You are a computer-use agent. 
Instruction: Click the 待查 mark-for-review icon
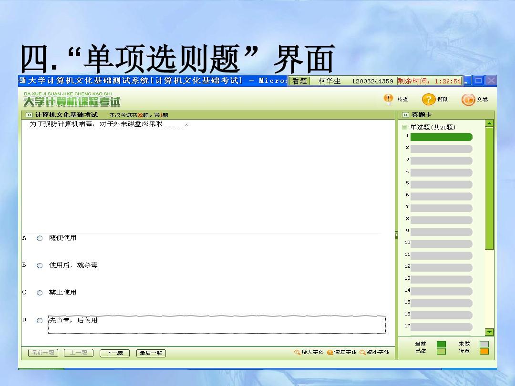[x=388, y=99]
